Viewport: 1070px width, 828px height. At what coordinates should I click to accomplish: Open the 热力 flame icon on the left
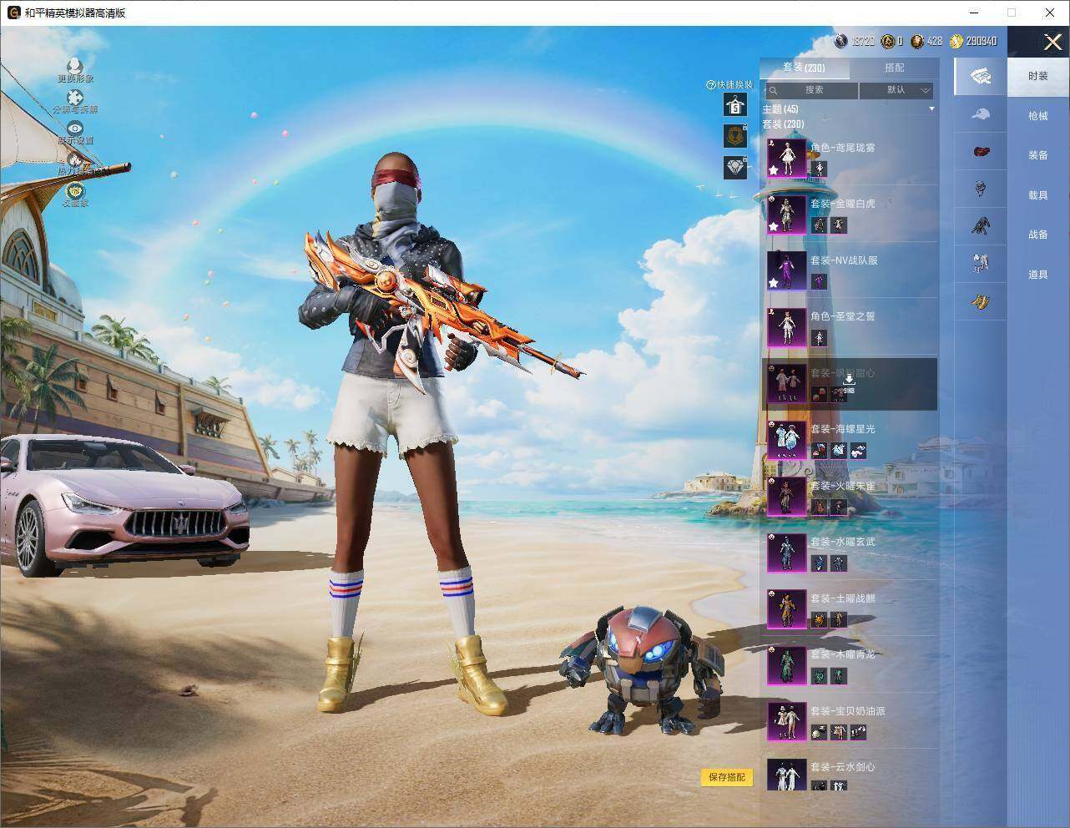75,159
